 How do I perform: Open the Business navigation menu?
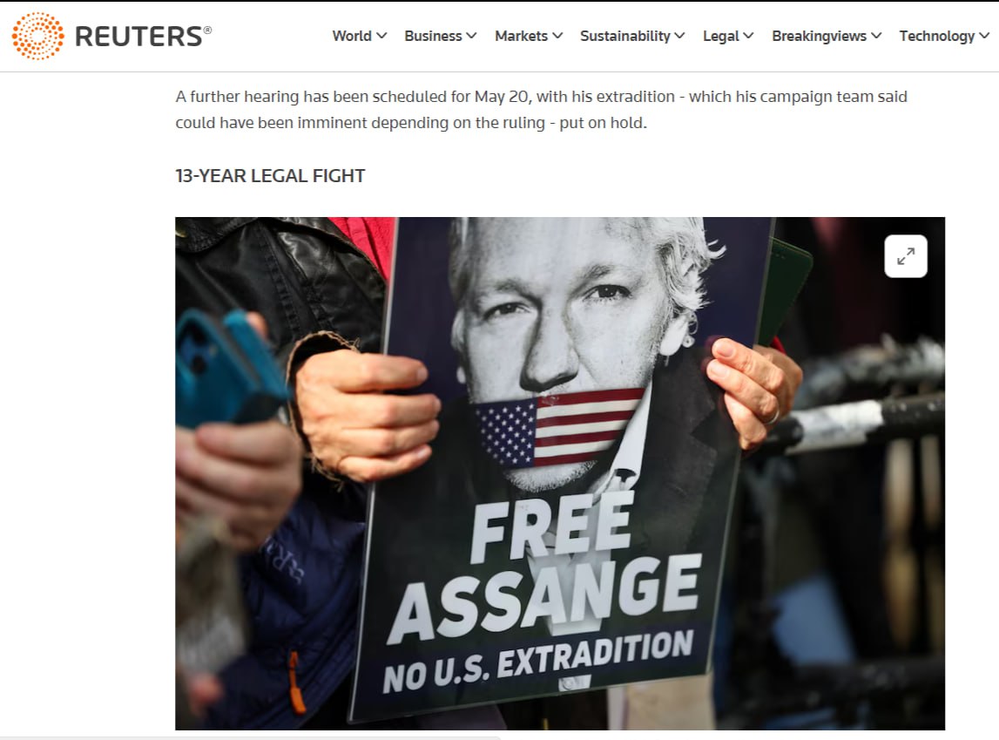coord(433,36)
